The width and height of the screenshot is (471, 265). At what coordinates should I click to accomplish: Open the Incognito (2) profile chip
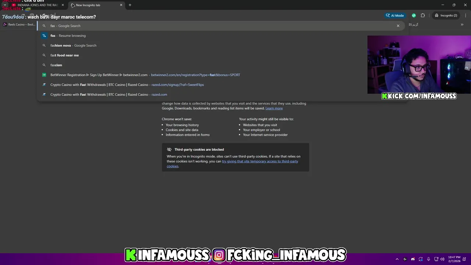(x=446, y=15)
